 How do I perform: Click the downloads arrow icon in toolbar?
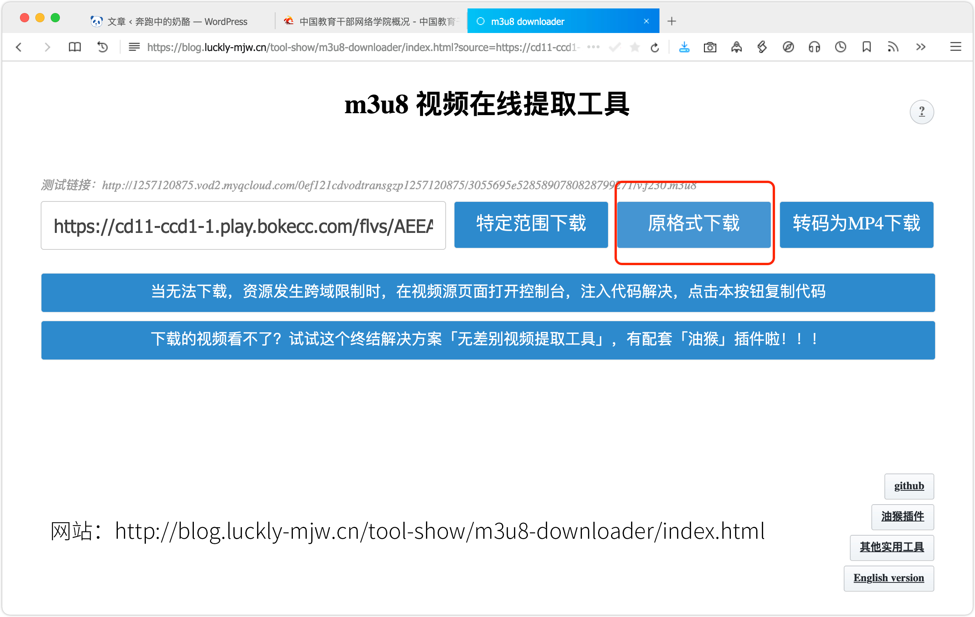(684, 47)
